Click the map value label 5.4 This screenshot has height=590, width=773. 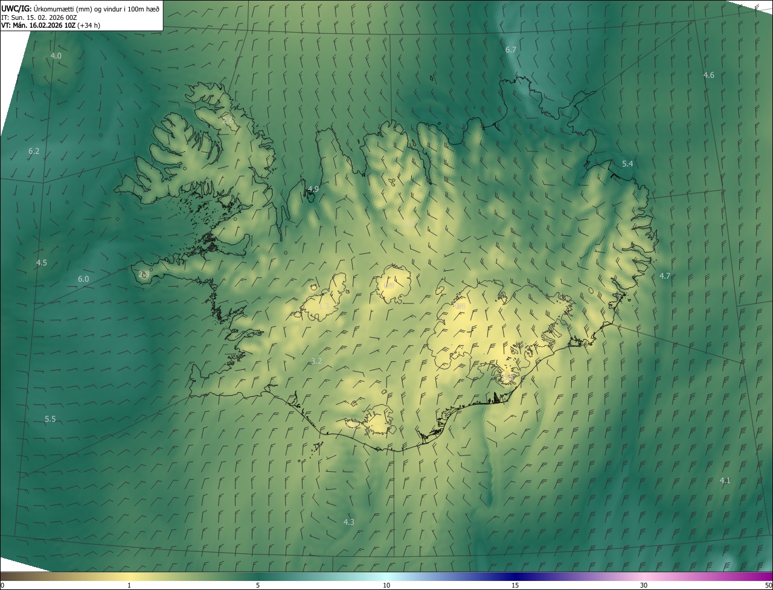click(627, 163)
